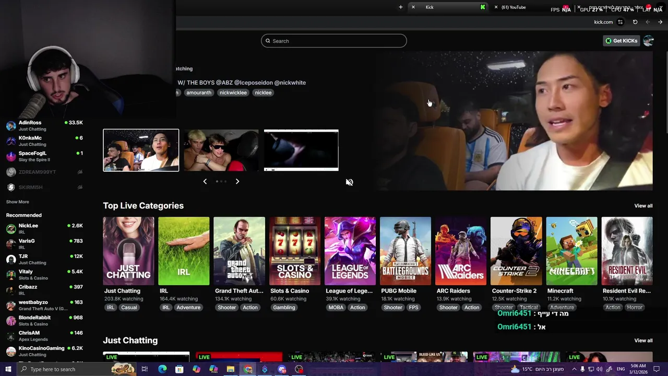Click the Get KICKs button

pos(621,41)
